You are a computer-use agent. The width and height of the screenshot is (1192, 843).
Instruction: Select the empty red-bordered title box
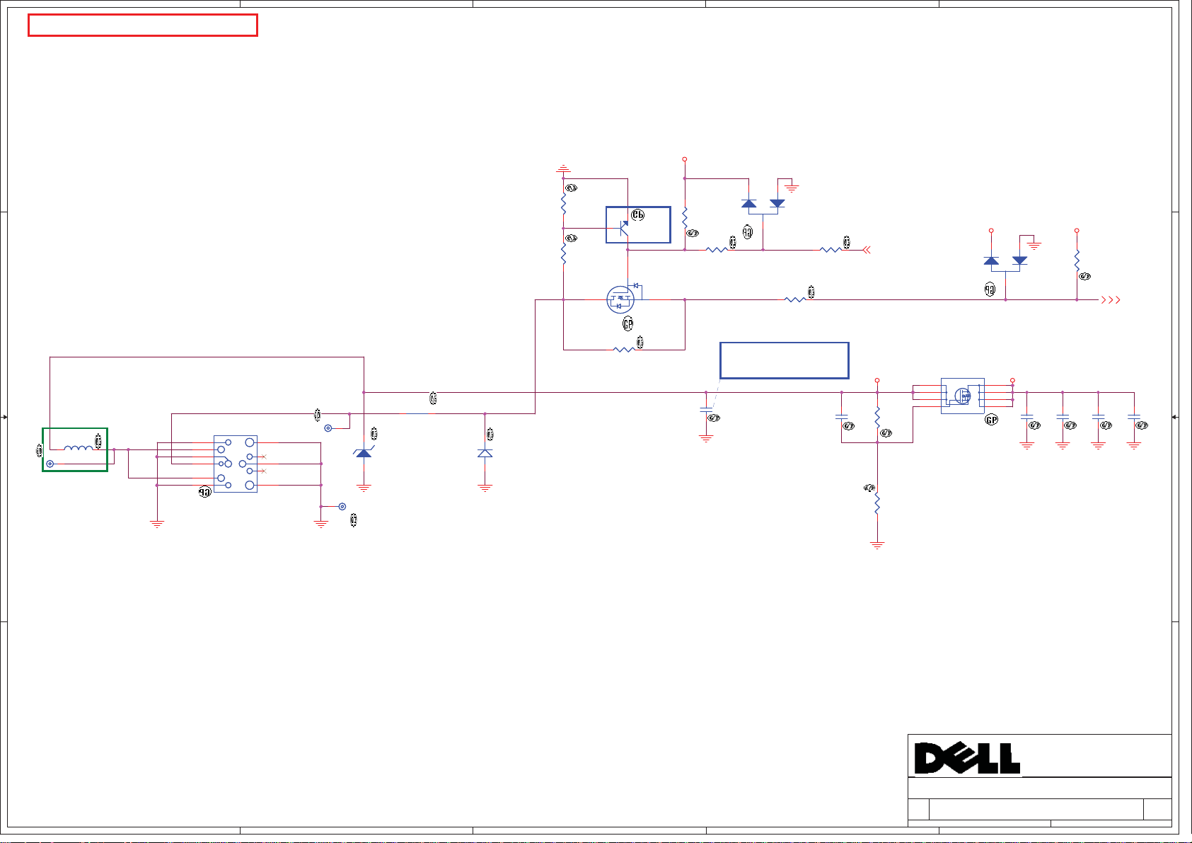point(142,25)
